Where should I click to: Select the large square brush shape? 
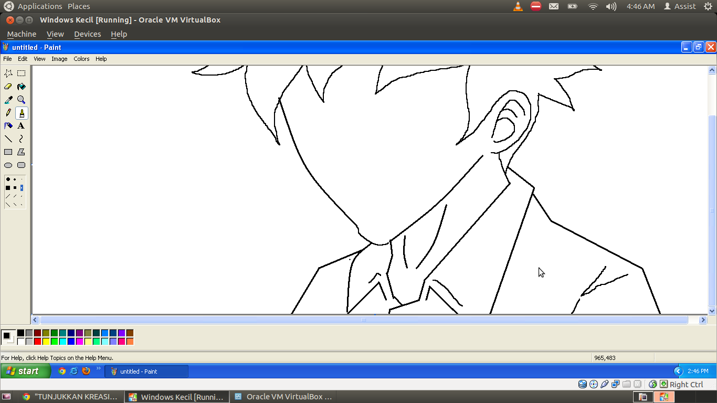(x=8, y=188)
